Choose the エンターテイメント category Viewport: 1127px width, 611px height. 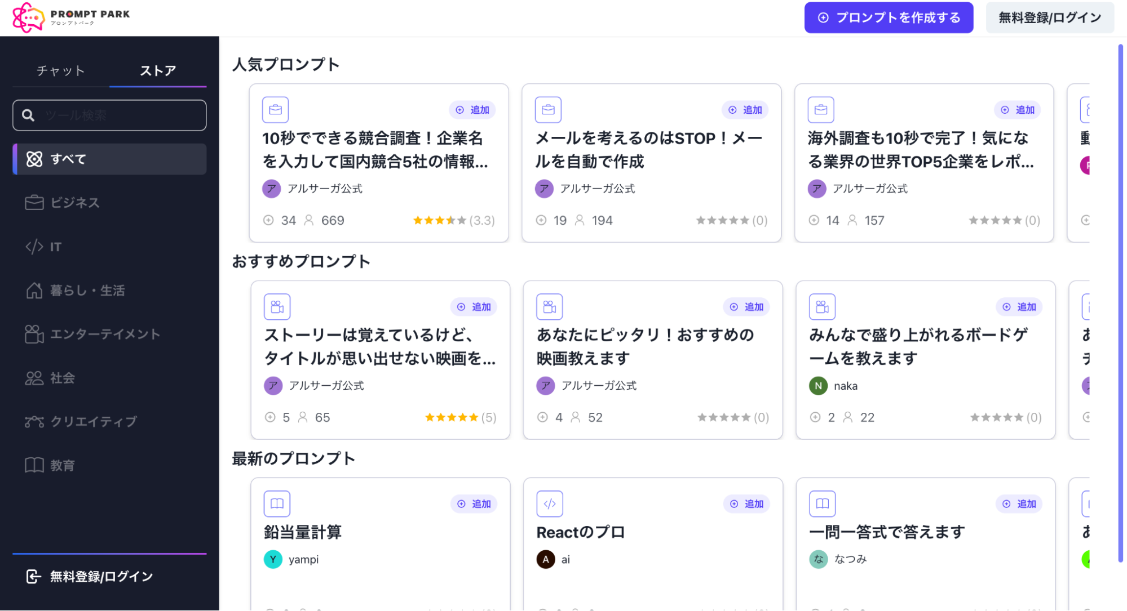[105, 334]
